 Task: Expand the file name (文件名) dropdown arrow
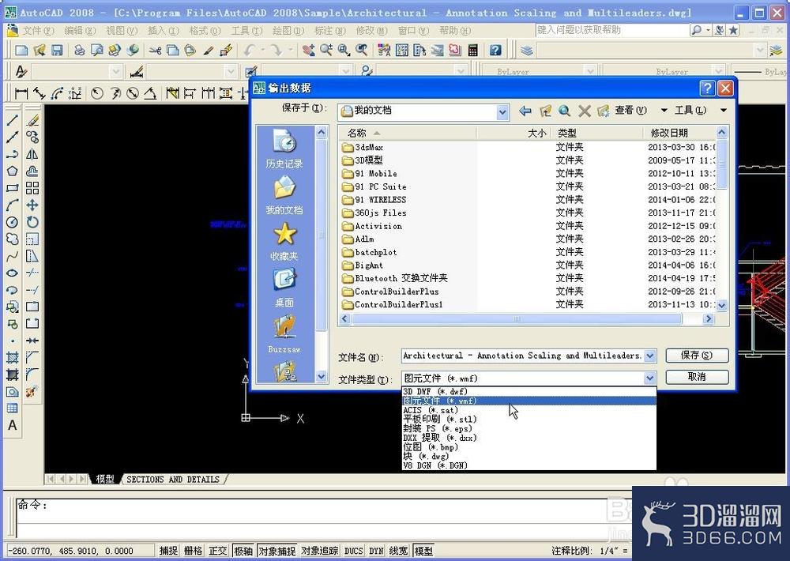pos(650,356)
